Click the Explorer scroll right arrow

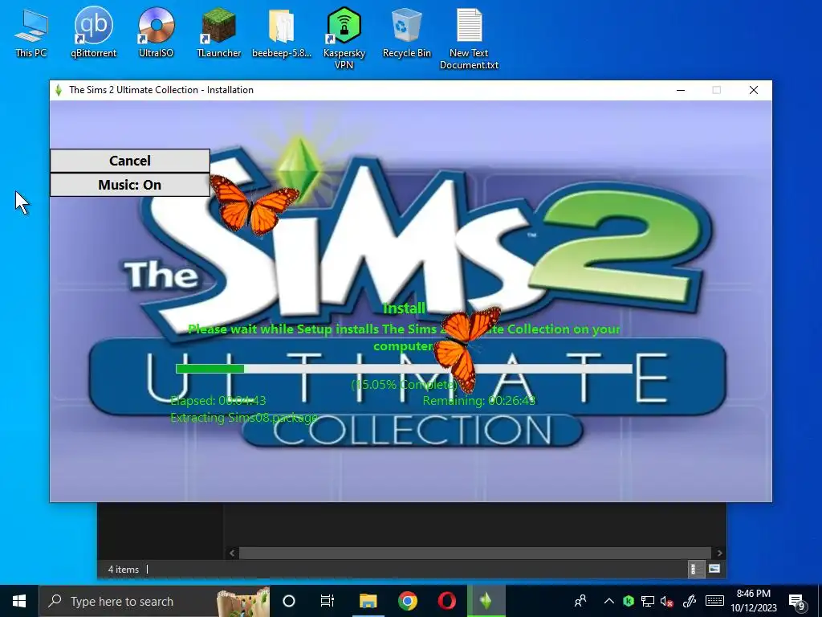click(x=719, y=553)
